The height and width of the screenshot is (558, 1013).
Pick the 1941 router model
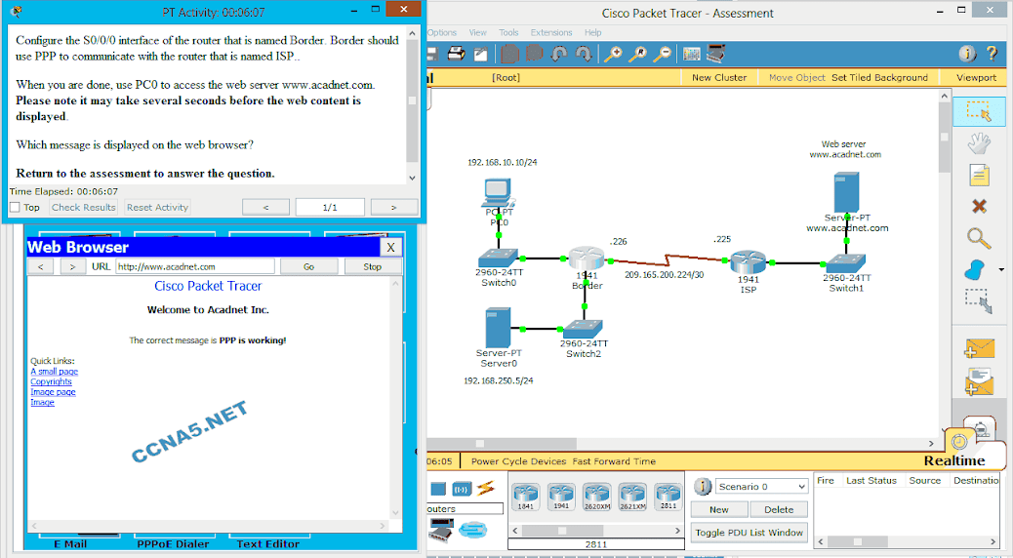pyautogui.click(x=561, y=498)
